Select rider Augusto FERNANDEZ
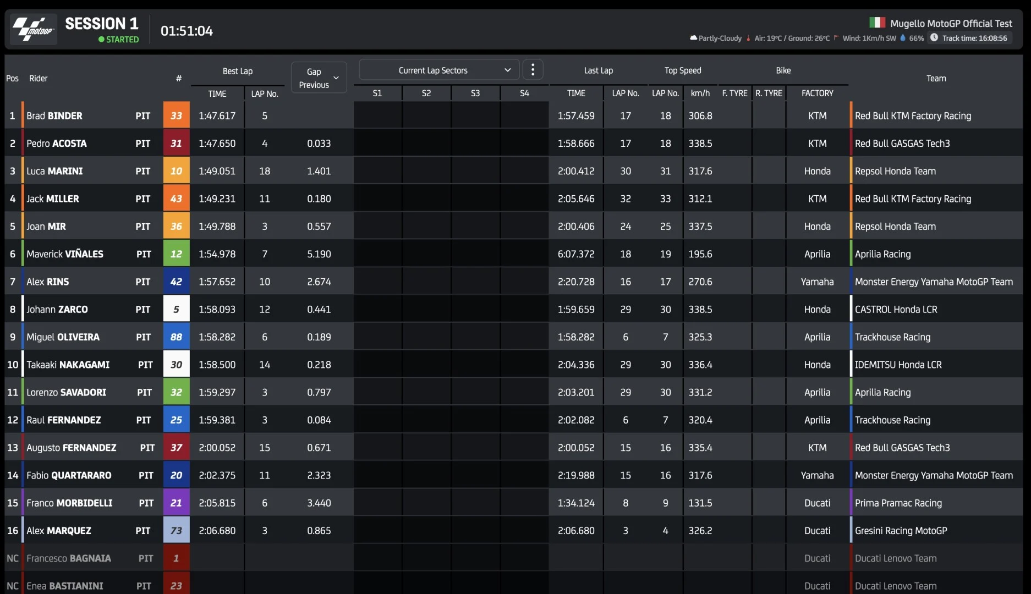The image size is (1031, 594). [x=72, y=448]
